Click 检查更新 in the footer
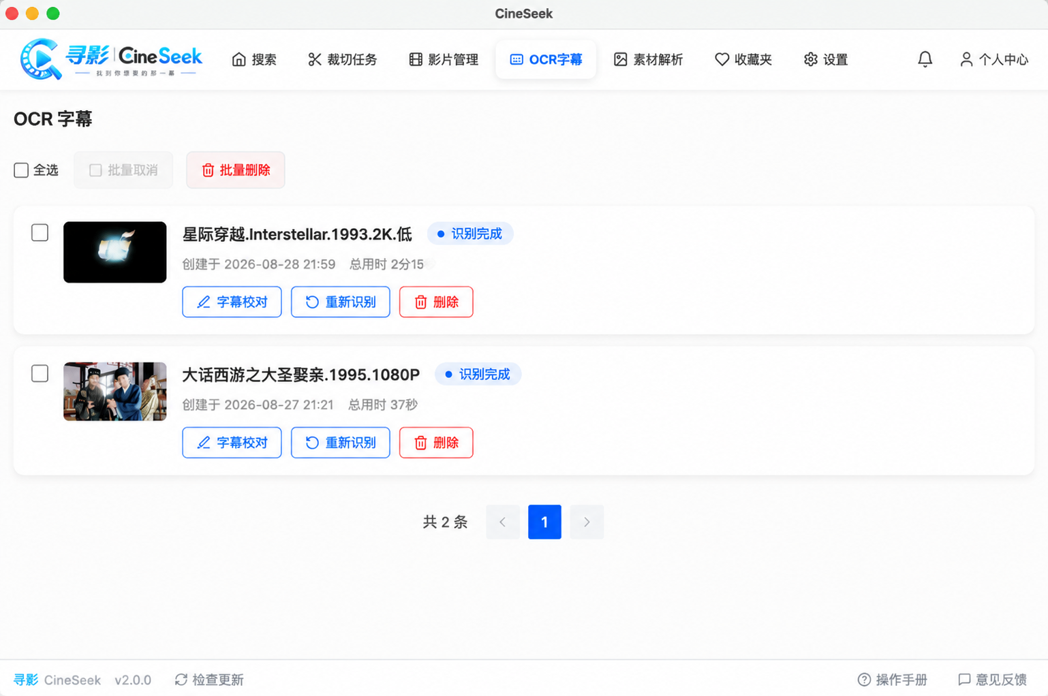This screenshot has width=1048, height=696. pos(209,680)
